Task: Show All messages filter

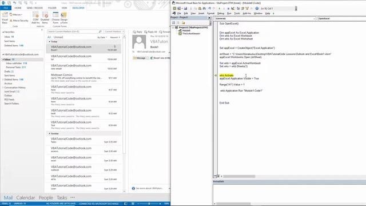Action: click(49, 37)
